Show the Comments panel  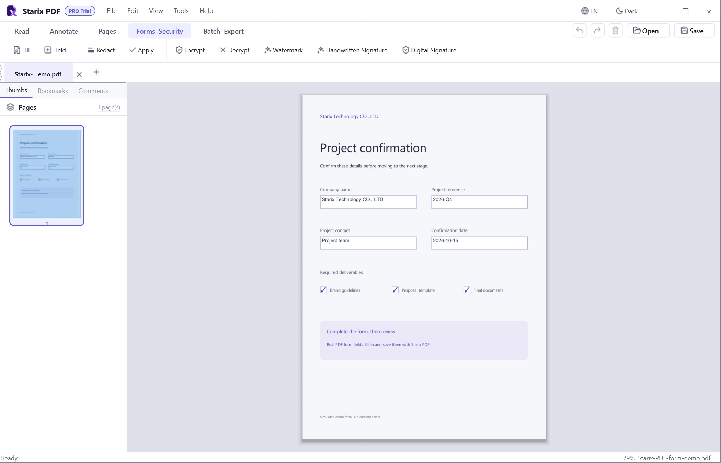(x=93, y=91)
